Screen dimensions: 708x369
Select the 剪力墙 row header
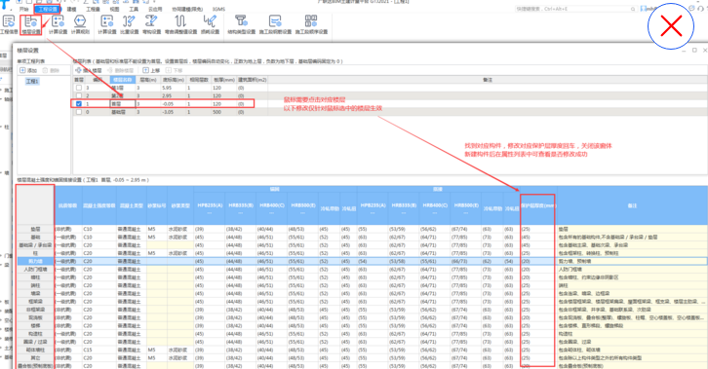point(35,261)
